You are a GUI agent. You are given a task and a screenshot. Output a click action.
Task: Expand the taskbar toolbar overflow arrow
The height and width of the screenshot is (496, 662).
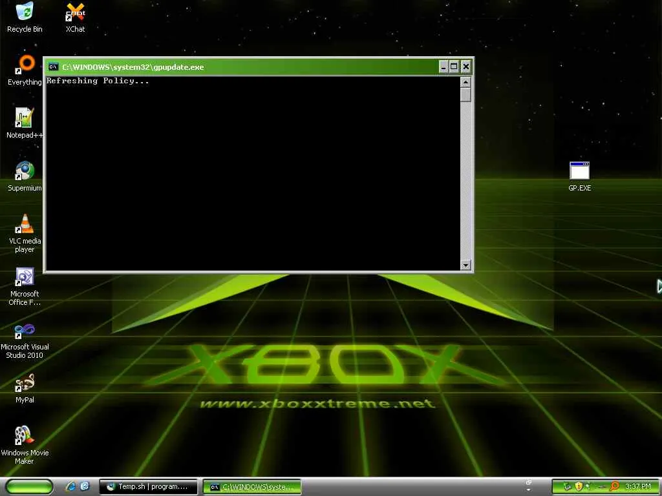pos(529,490)
